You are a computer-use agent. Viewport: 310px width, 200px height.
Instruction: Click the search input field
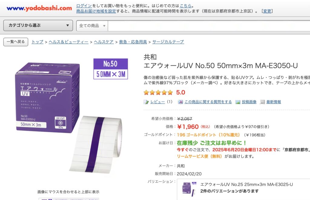(209, 26)
